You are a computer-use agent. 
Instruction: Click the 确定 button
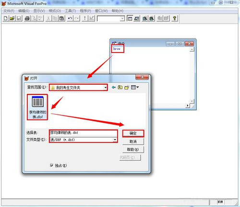point(133,133)
